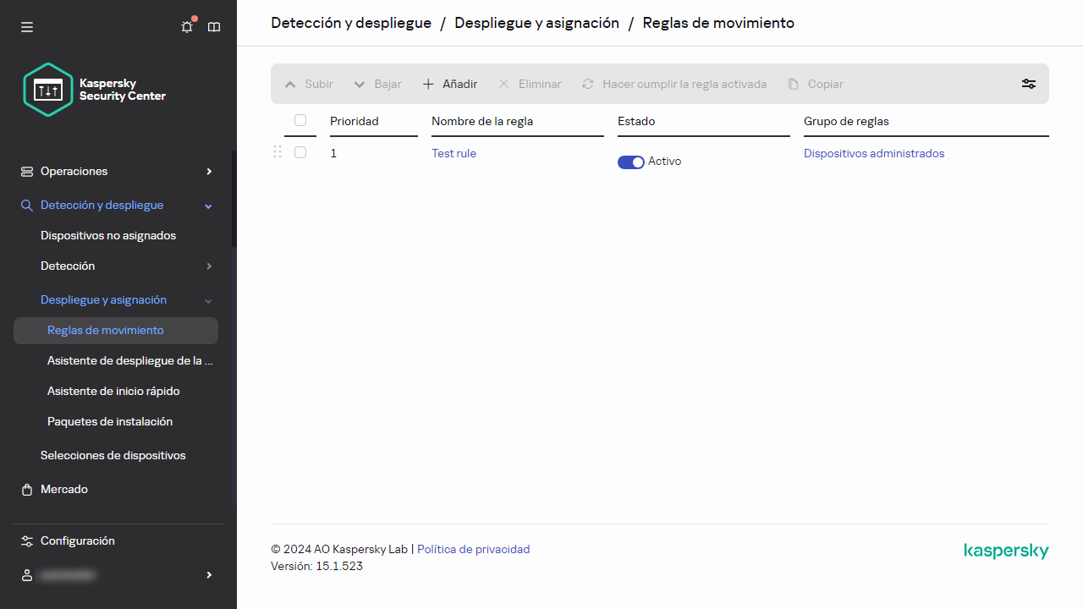The width and height of the screenshot is (1083, 609).
Task: Open the Mercado section
Action: point(64,490)
